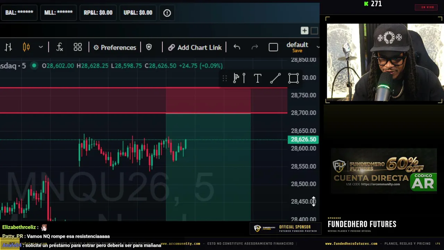Redo the chart action
The image size is (444, 250).
point(255,47)
